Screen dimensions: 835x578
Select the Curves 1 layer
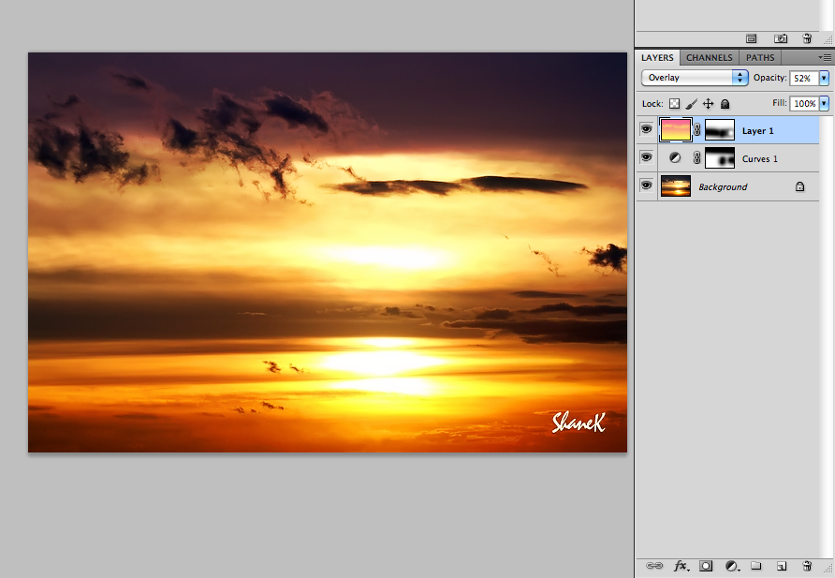[760, 157]
